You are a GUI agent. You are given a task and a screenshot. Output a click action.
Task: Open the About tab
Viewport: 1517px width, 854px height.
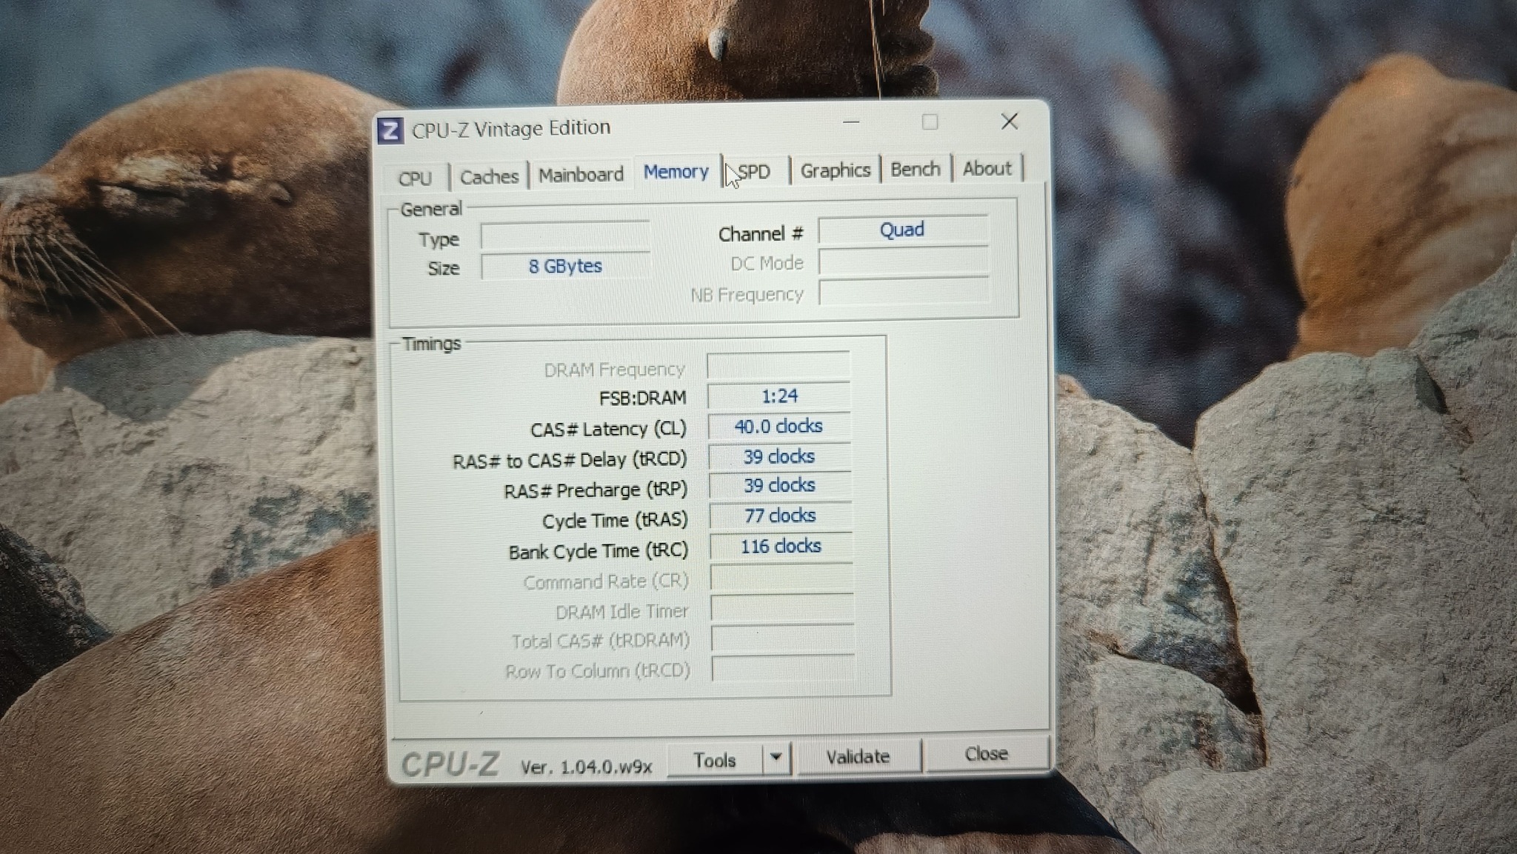987,169
